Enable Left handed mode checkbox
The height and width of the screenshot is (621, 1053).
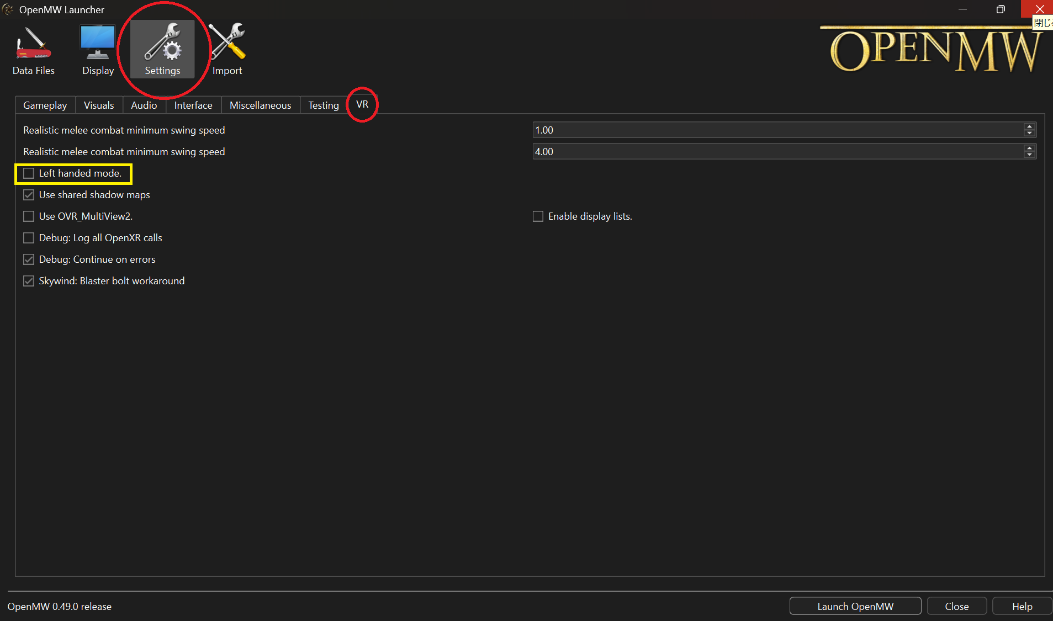click(x=29, y=173)
